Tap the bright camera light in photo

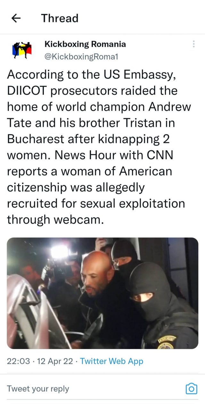pos(60,252)
